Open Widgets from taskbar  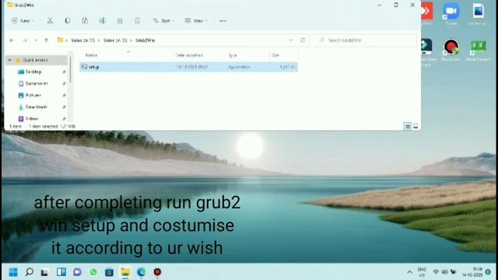61,272
